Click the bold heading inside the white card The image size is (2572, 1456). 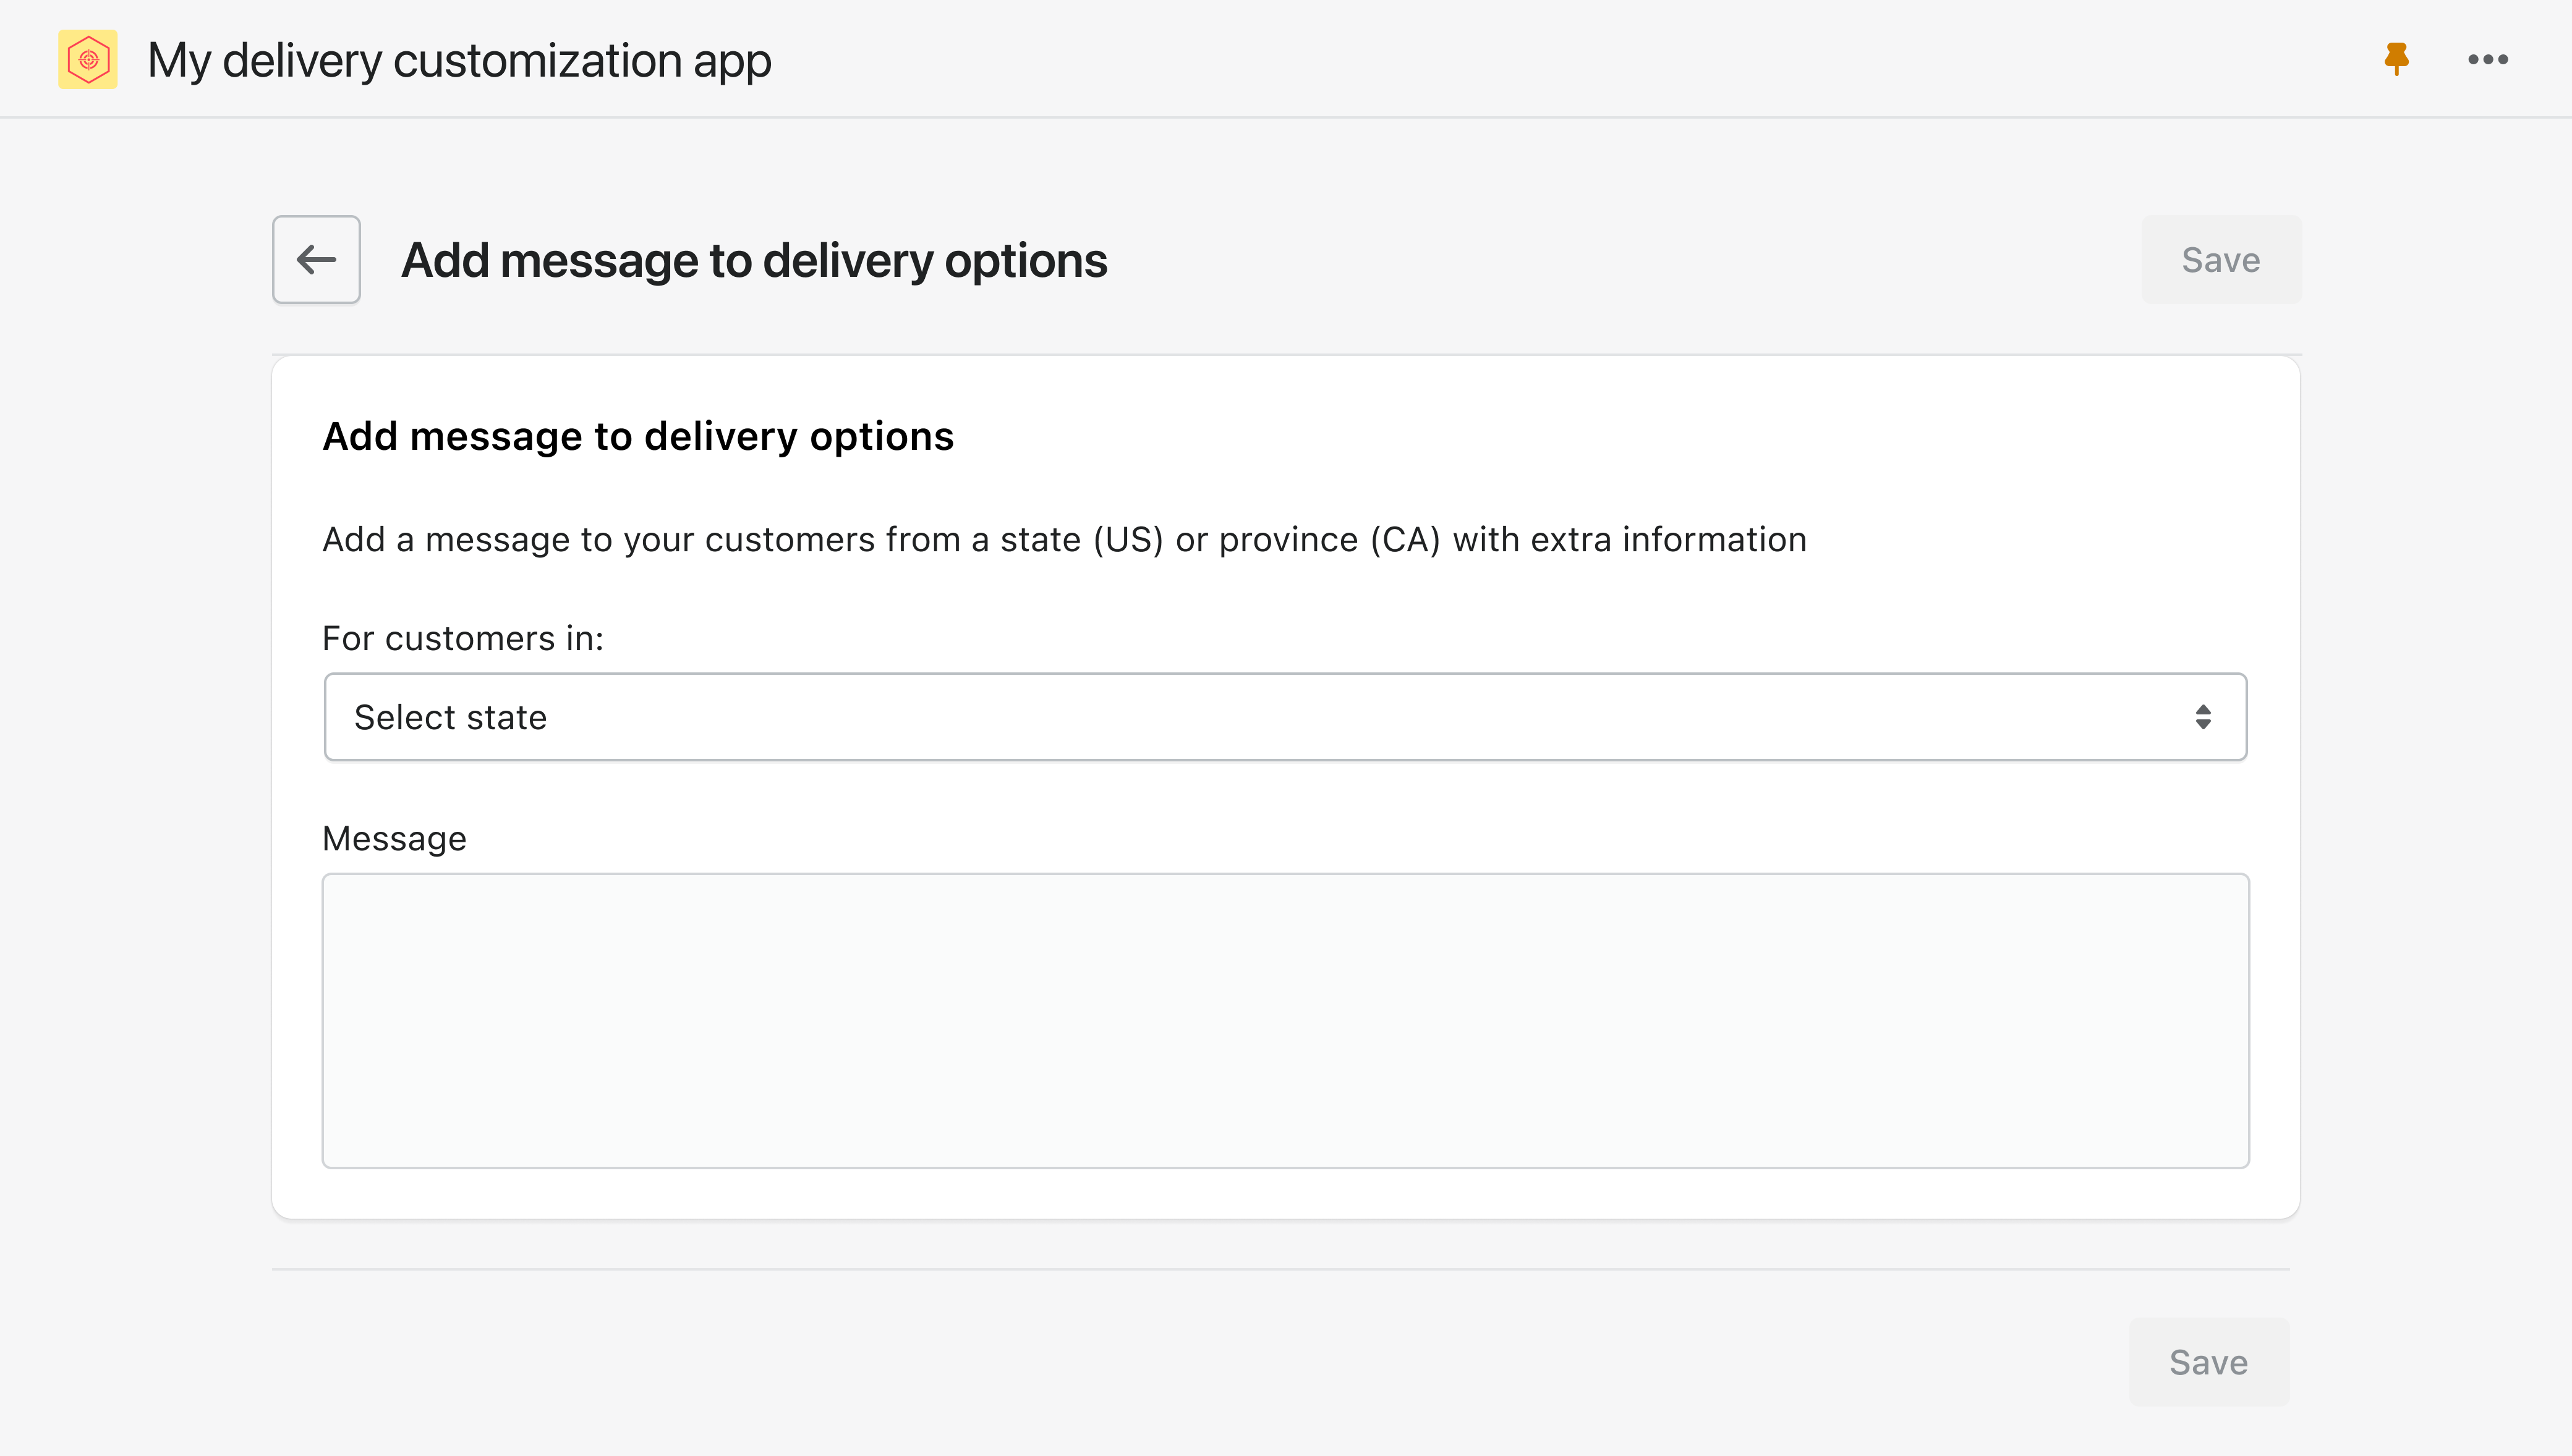(638, 436)
